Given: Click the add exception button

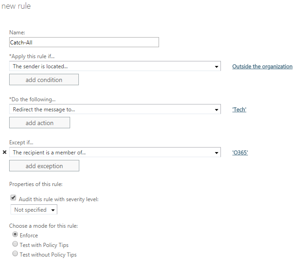Looking at the screenshot, I should (x=44, y=166).
